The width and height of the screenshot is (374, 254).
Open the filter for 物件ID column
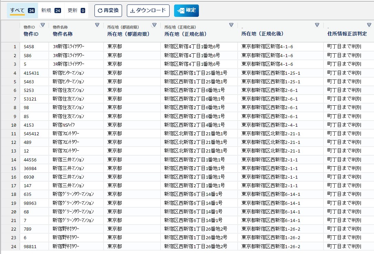click(x=43, y=25)
